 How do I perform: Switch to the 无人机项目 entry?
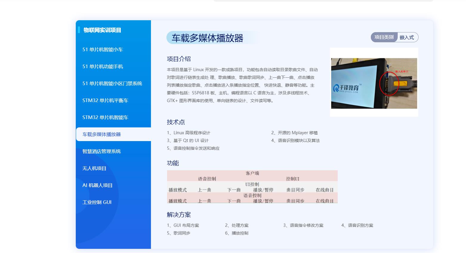pyautogui.click(x=94, y=168)
